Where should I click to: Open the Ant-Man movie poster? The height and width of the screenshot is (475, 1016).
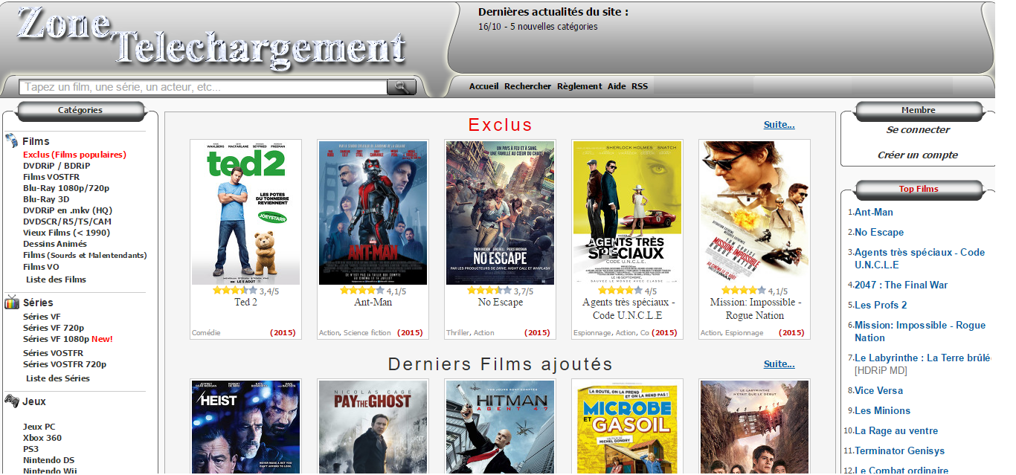point(373,213)
